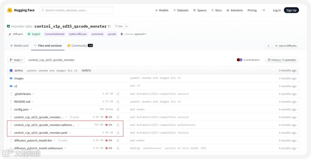311x159 pixels.
Task: Open the control_v1p_sd15_qrcode_monster.safetens... file
Action: 44,125
